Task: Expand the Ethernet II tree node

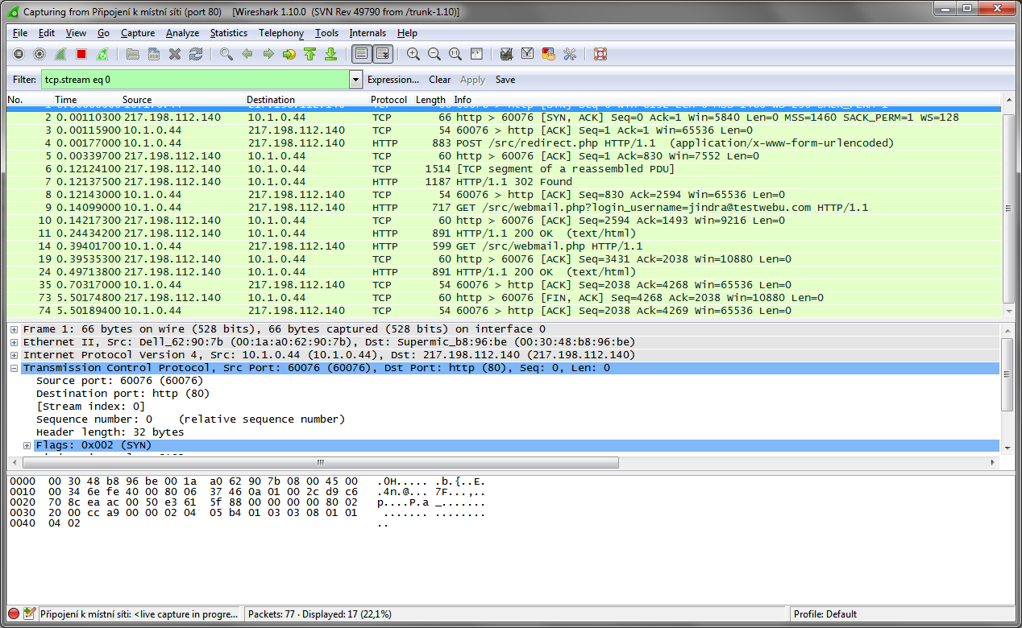Action: click(x=15, y=342)
